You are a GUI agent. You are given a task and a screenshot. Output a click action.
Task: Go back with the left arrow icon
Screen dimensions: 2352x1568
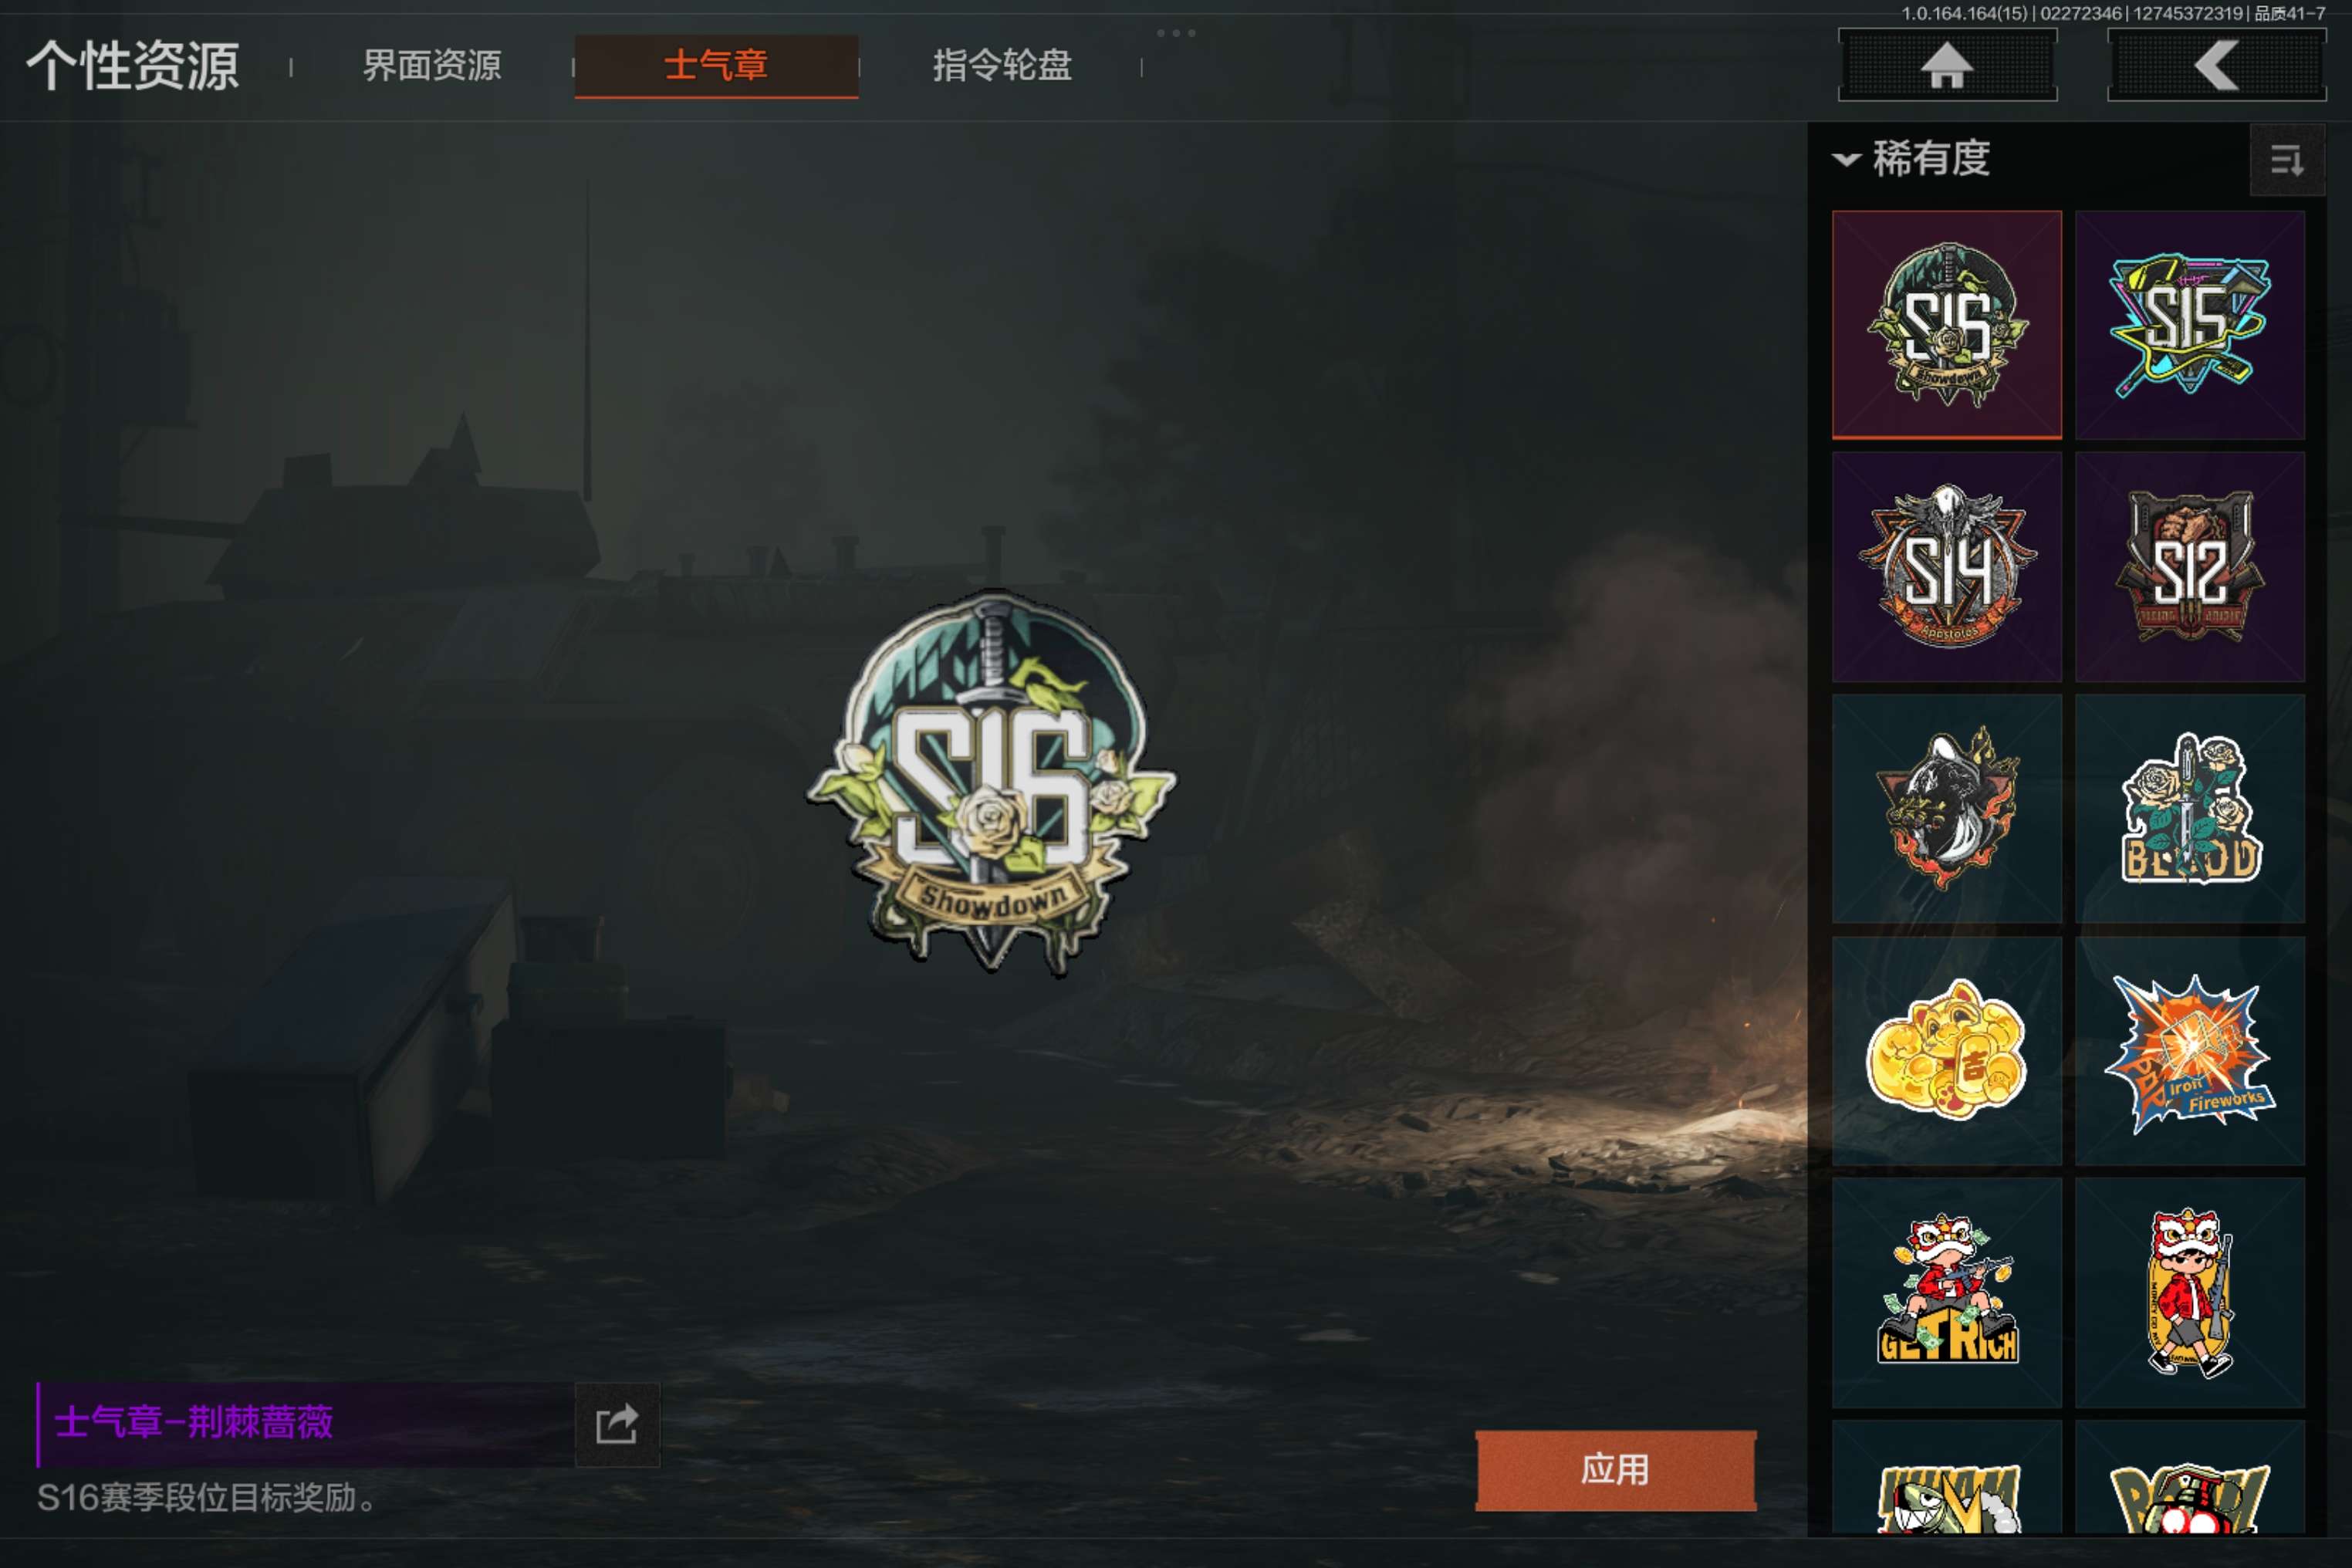pyautogui.click(x=2216, y=65)
